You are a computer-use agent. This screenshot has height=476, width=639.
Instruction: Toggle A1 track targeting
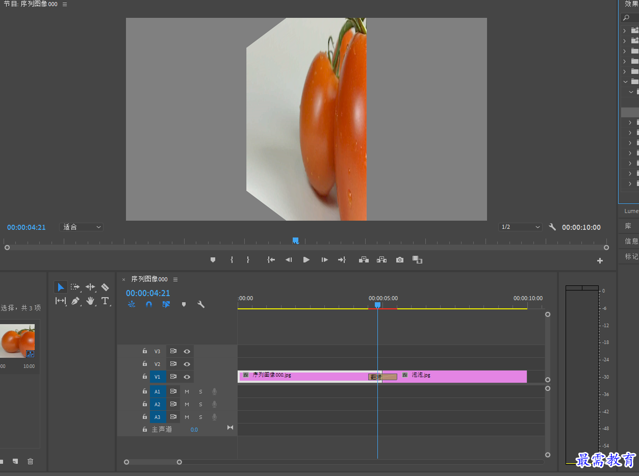point(157,391)
